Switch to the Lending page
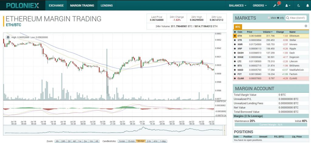311x143 pixels. click(107, 5)
